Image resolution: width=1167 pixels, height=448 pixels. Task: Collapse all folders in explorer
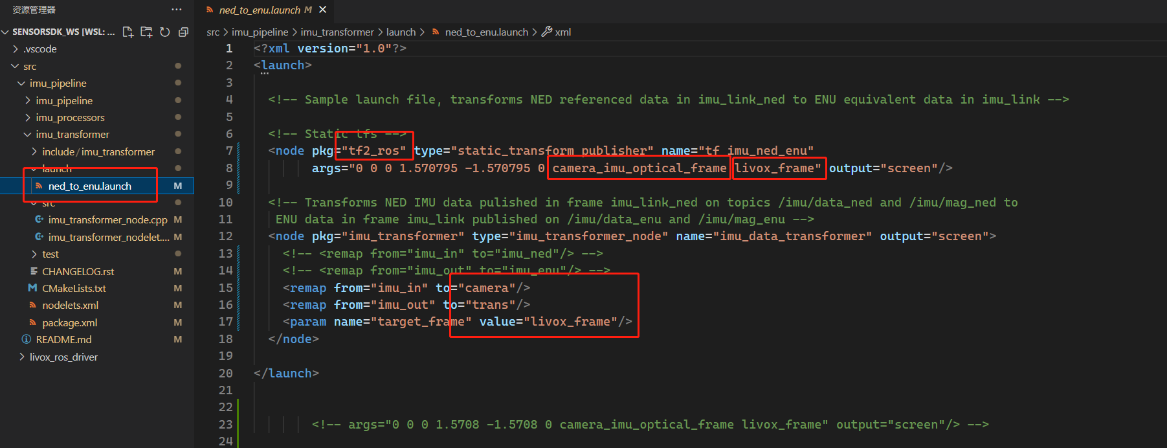(x=183, y=32)
